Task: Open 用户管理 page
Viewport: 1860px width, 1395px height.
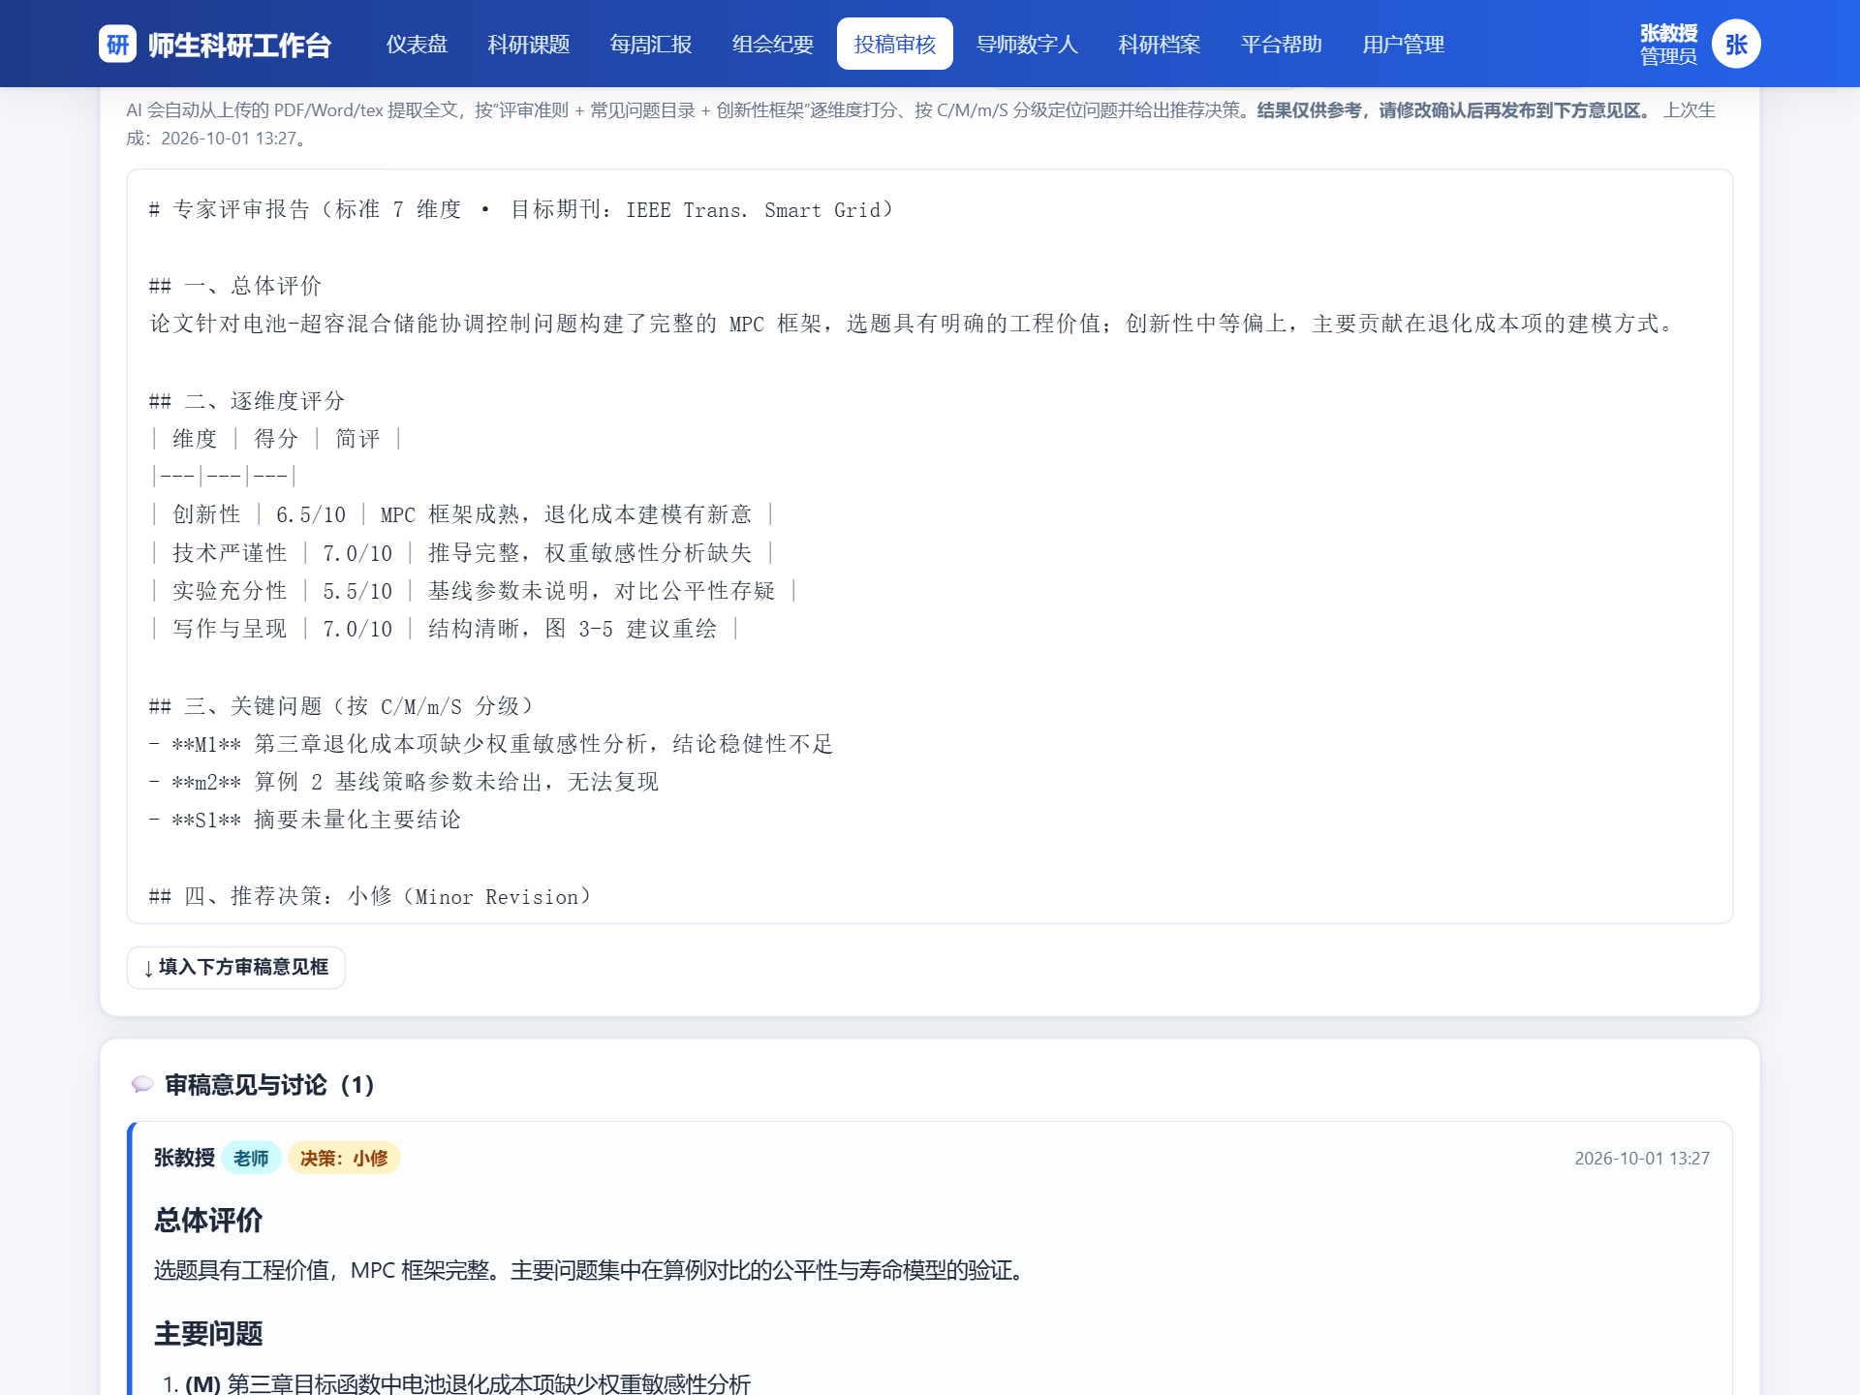Action: [1404, 44]
